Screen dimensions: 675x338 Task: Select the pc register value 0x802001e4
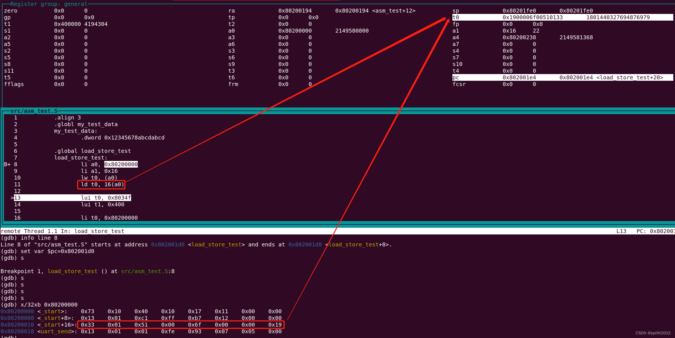click(x=519, y=77)
